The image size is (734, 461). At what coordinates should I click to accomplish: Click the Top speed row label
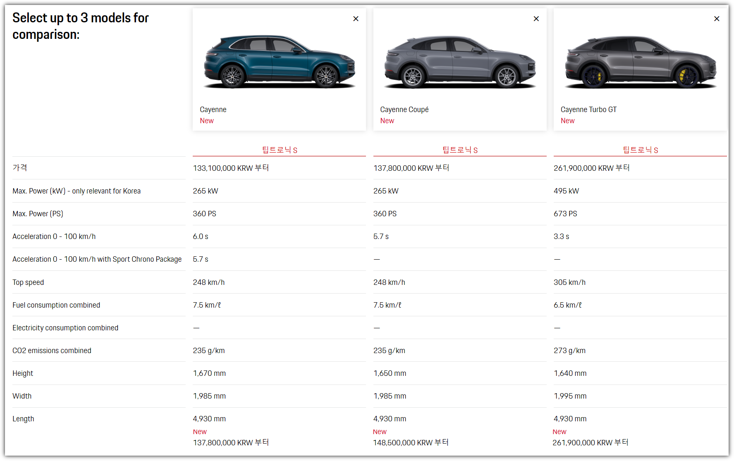tap(28, 282)
